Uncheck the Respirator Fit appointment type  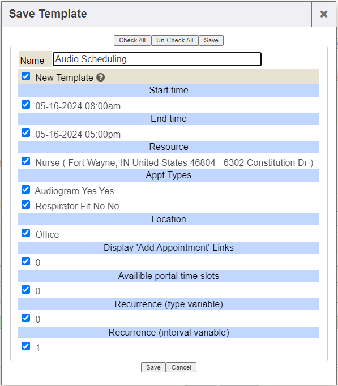(x=26, y=205)
